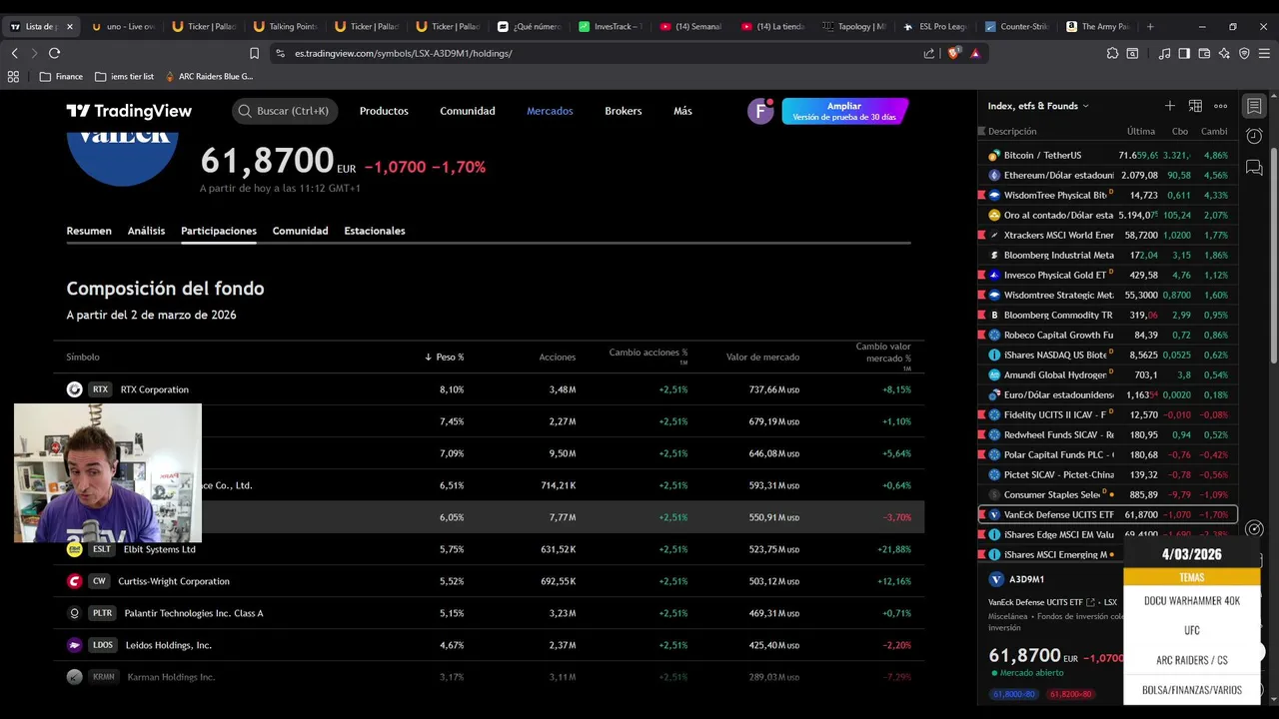Open the target radar icon in sidebar

pyautogui.click(x=1256, y=529)
